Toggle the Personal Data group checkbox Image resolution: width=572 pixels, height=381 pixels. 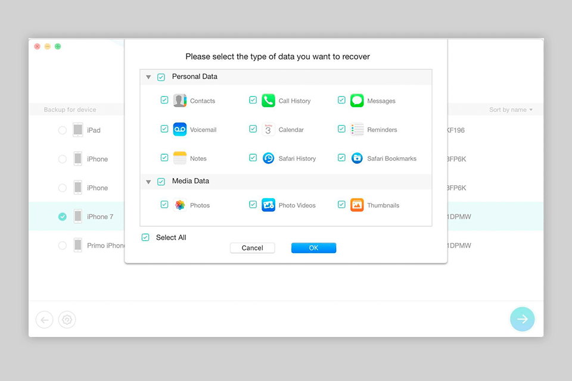tap(161, 77)
